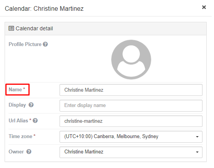This screenshot has height=168, width=214.
Task: Open the Owner dropdown
Action: [131, 152]
